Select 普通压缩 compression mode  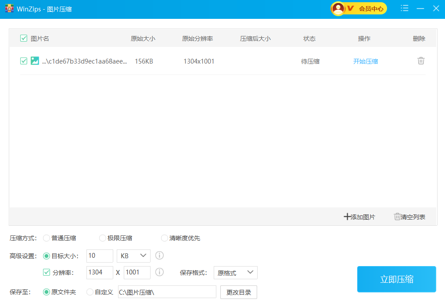click(x=47, y=238)
